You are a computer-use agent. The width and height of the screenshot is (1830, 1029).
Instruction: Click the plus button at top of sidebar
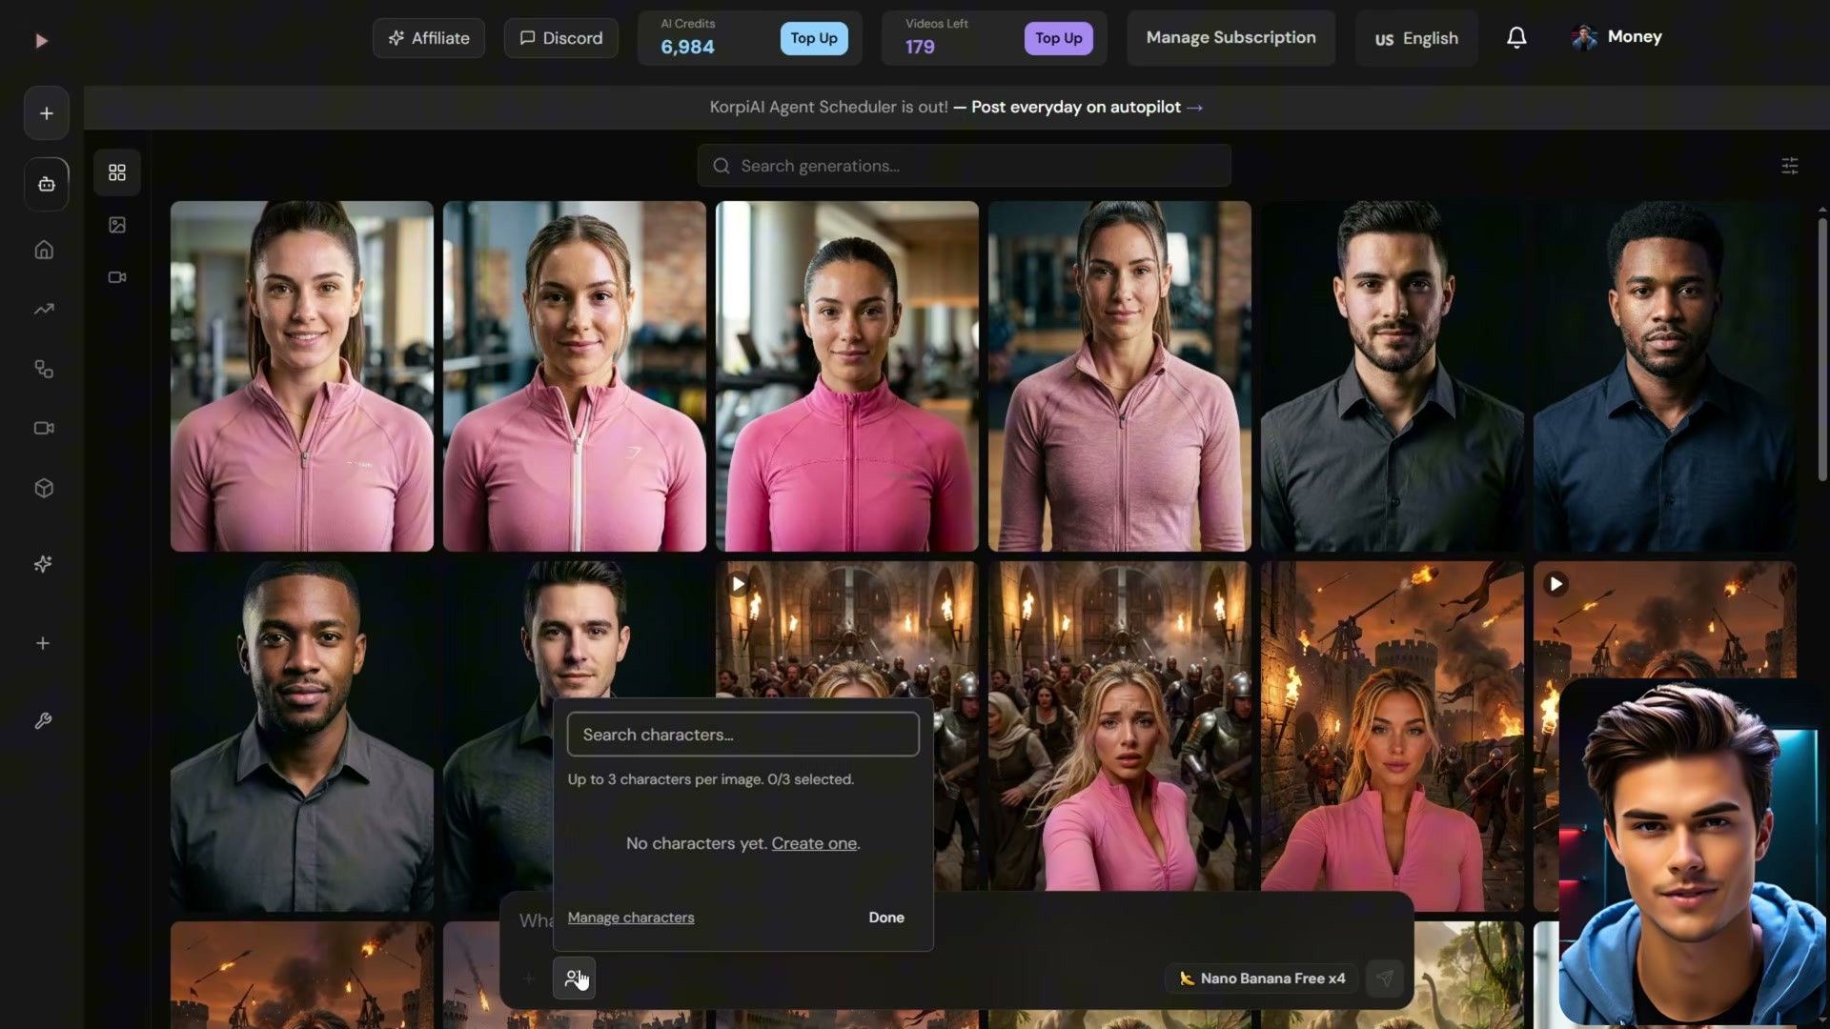tap(46, 113)
